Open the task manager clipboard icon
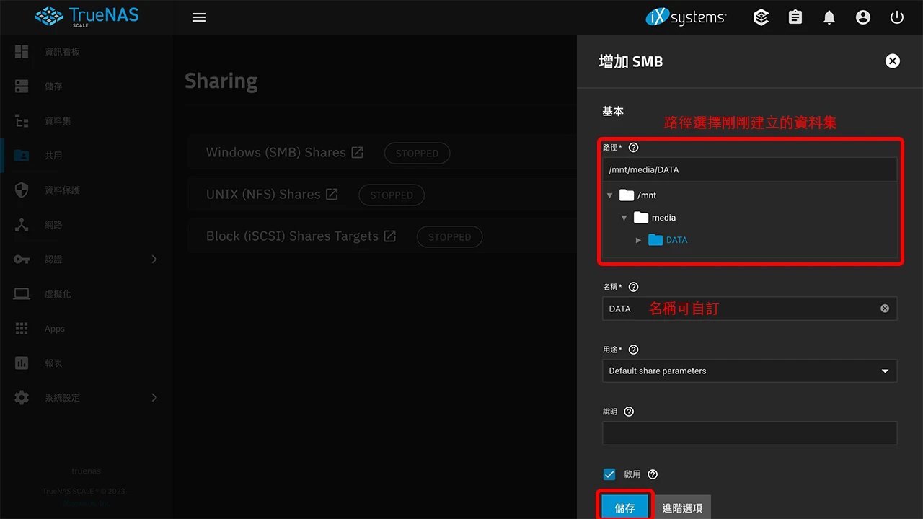The width and height of the screenshot is (923, 519). (x=795, y=17)
